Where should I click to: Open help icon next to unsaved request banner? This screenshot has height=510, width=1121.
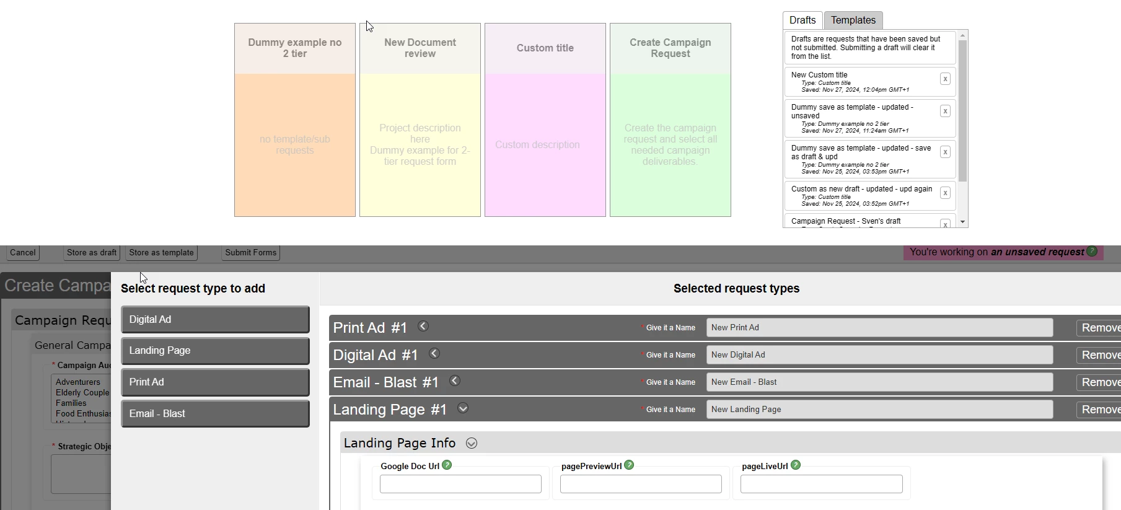coord(1092,251)
